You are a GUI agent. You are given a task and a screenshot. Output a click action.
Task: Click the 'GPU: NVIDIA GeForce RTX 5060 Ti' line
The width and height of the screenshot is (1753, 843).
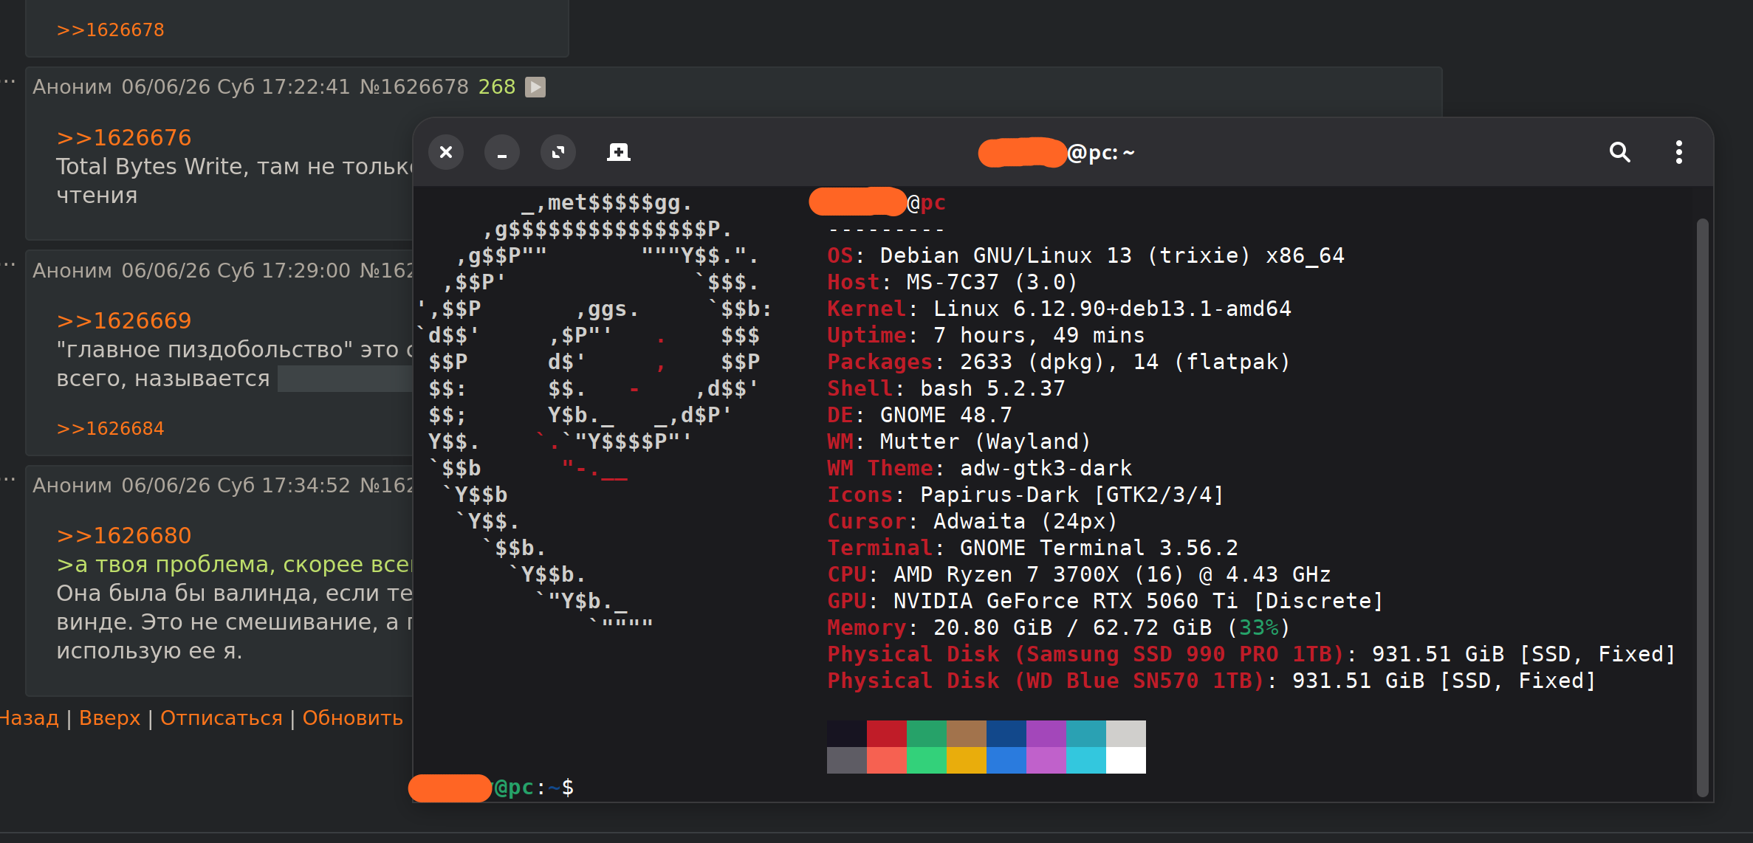1105,602
